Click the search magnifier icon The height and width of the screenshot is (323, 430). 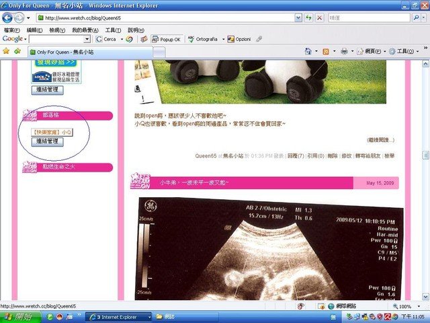pos(416,18)
